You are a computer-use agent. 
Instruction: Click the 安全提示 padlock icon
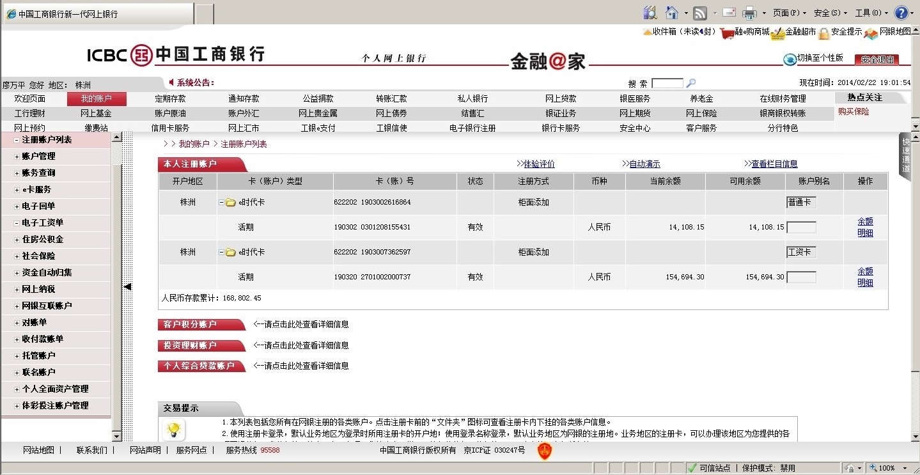(x=823, y=33)
